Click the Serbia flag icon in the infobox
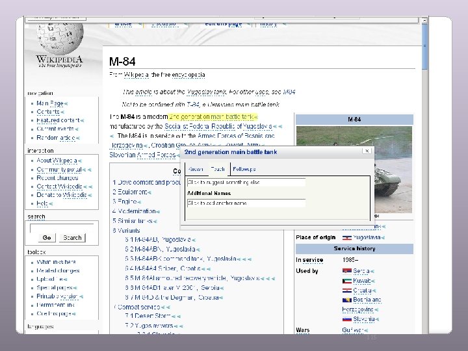The height and width of the screenshot is (351, 468). click(347, 271)
